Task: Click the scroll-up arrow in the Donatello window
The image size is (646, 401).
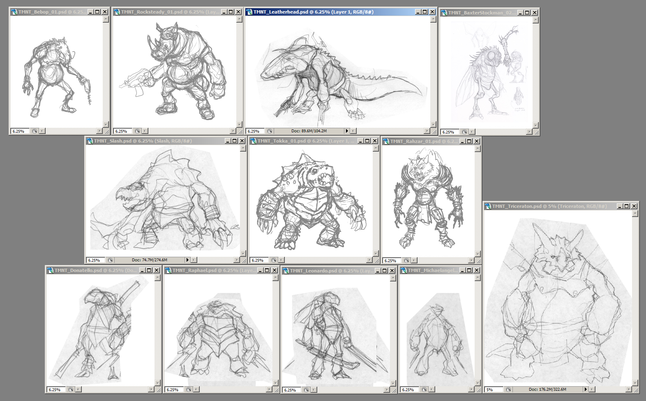Action: [157, 278]
